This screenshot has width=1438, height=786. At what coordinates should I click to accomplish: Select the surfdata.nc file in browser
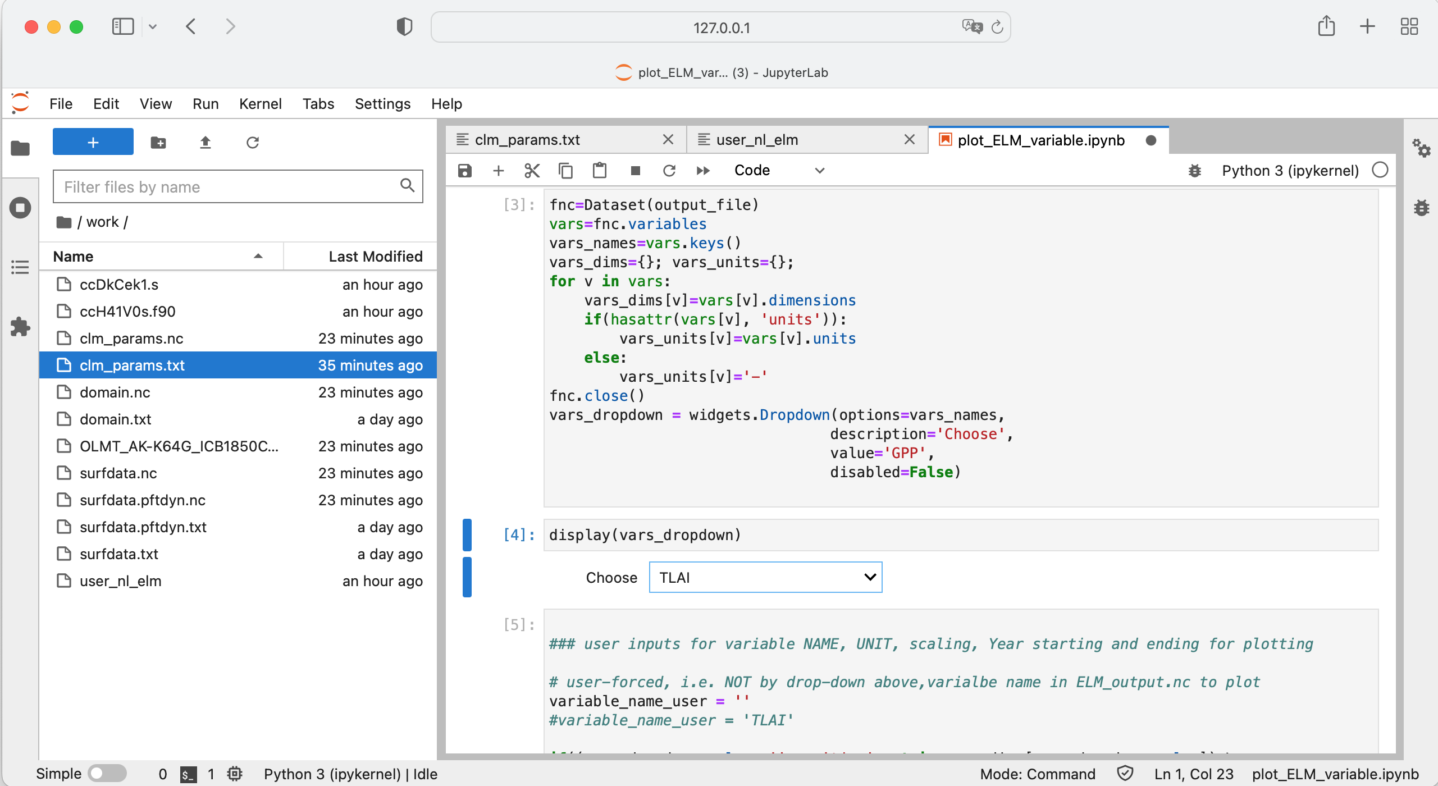click(x=118, y=473)
